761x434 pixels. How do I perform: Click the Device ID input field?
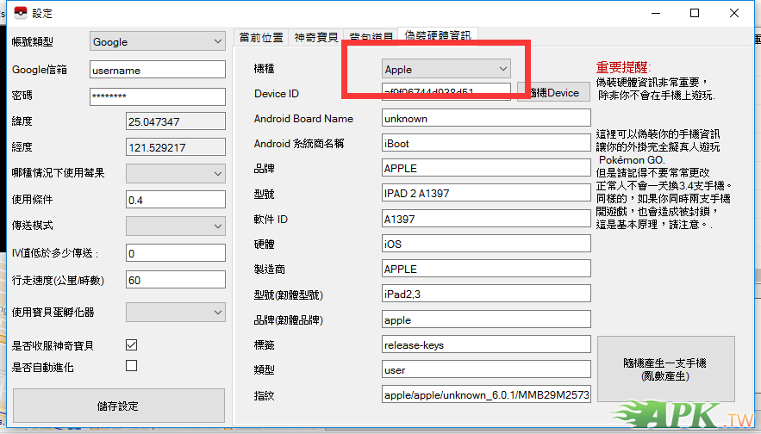[x=446, y=91]
